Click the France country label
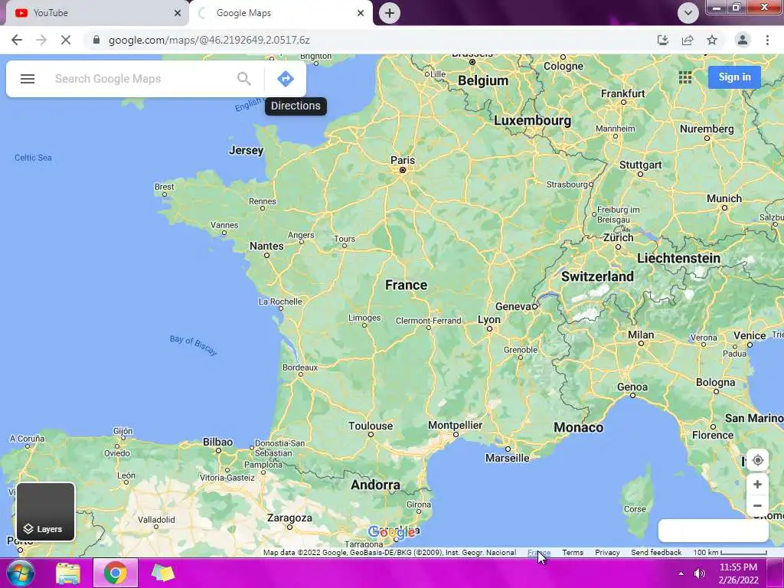The image size is (784, 588). point(406,285)
